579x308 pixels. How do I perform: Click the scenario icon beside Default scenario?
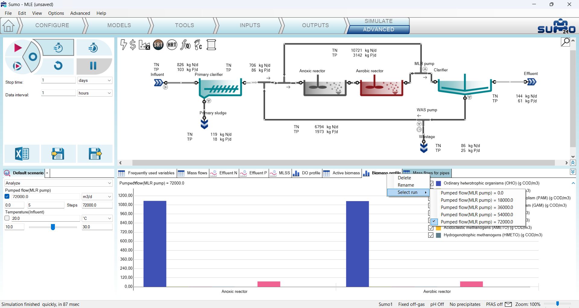[x=7, y=173]
